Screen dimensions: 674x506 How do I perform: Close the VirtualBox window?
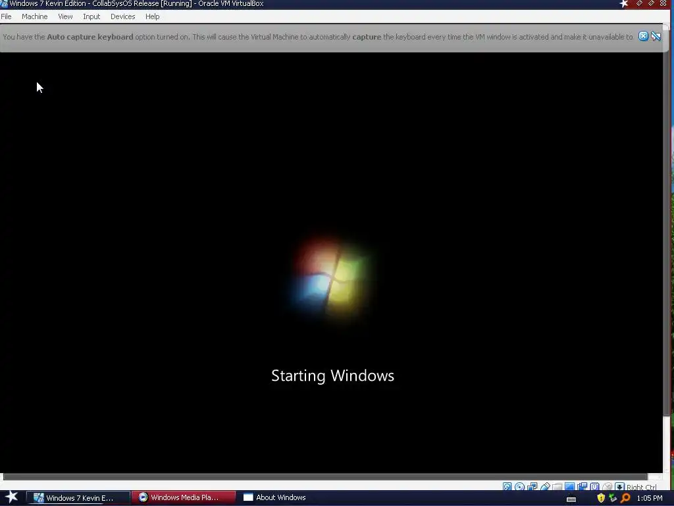point(663,3)
